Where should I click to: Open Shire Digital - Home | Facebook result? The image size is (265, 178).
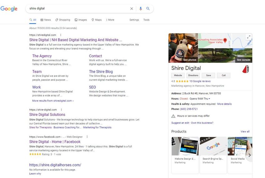[x=55, y=142]
